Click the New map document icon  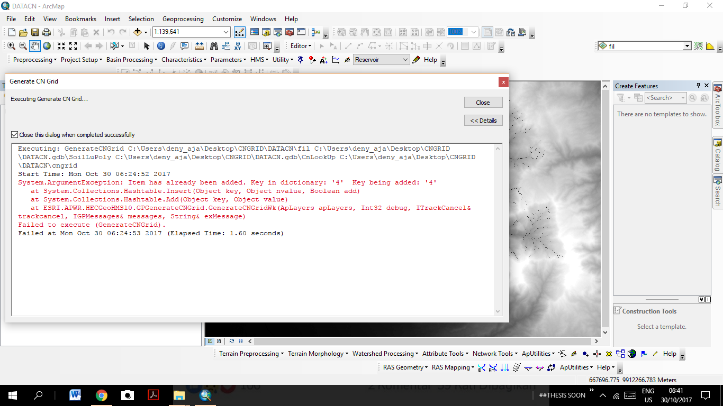point(12,32)
